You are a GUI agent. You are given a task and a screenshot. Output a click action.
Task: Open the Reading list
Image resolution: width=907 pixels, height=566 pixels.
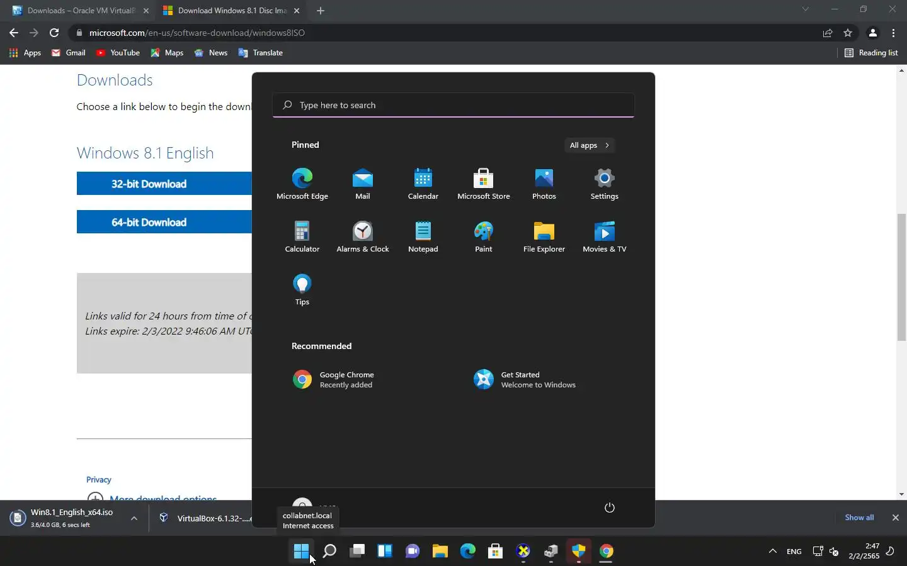pos(871,53)
